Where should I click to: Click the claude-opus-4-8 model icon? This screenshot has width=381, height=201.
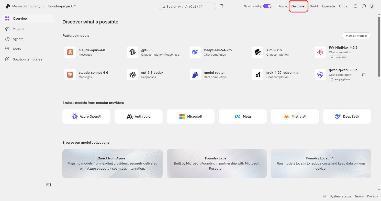[70, 52]
